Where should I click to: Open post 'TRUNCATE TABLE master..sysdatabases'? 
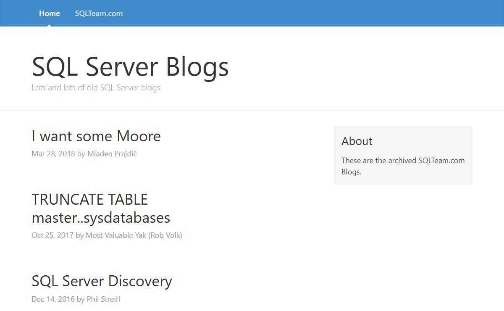(x=101, y=208)
